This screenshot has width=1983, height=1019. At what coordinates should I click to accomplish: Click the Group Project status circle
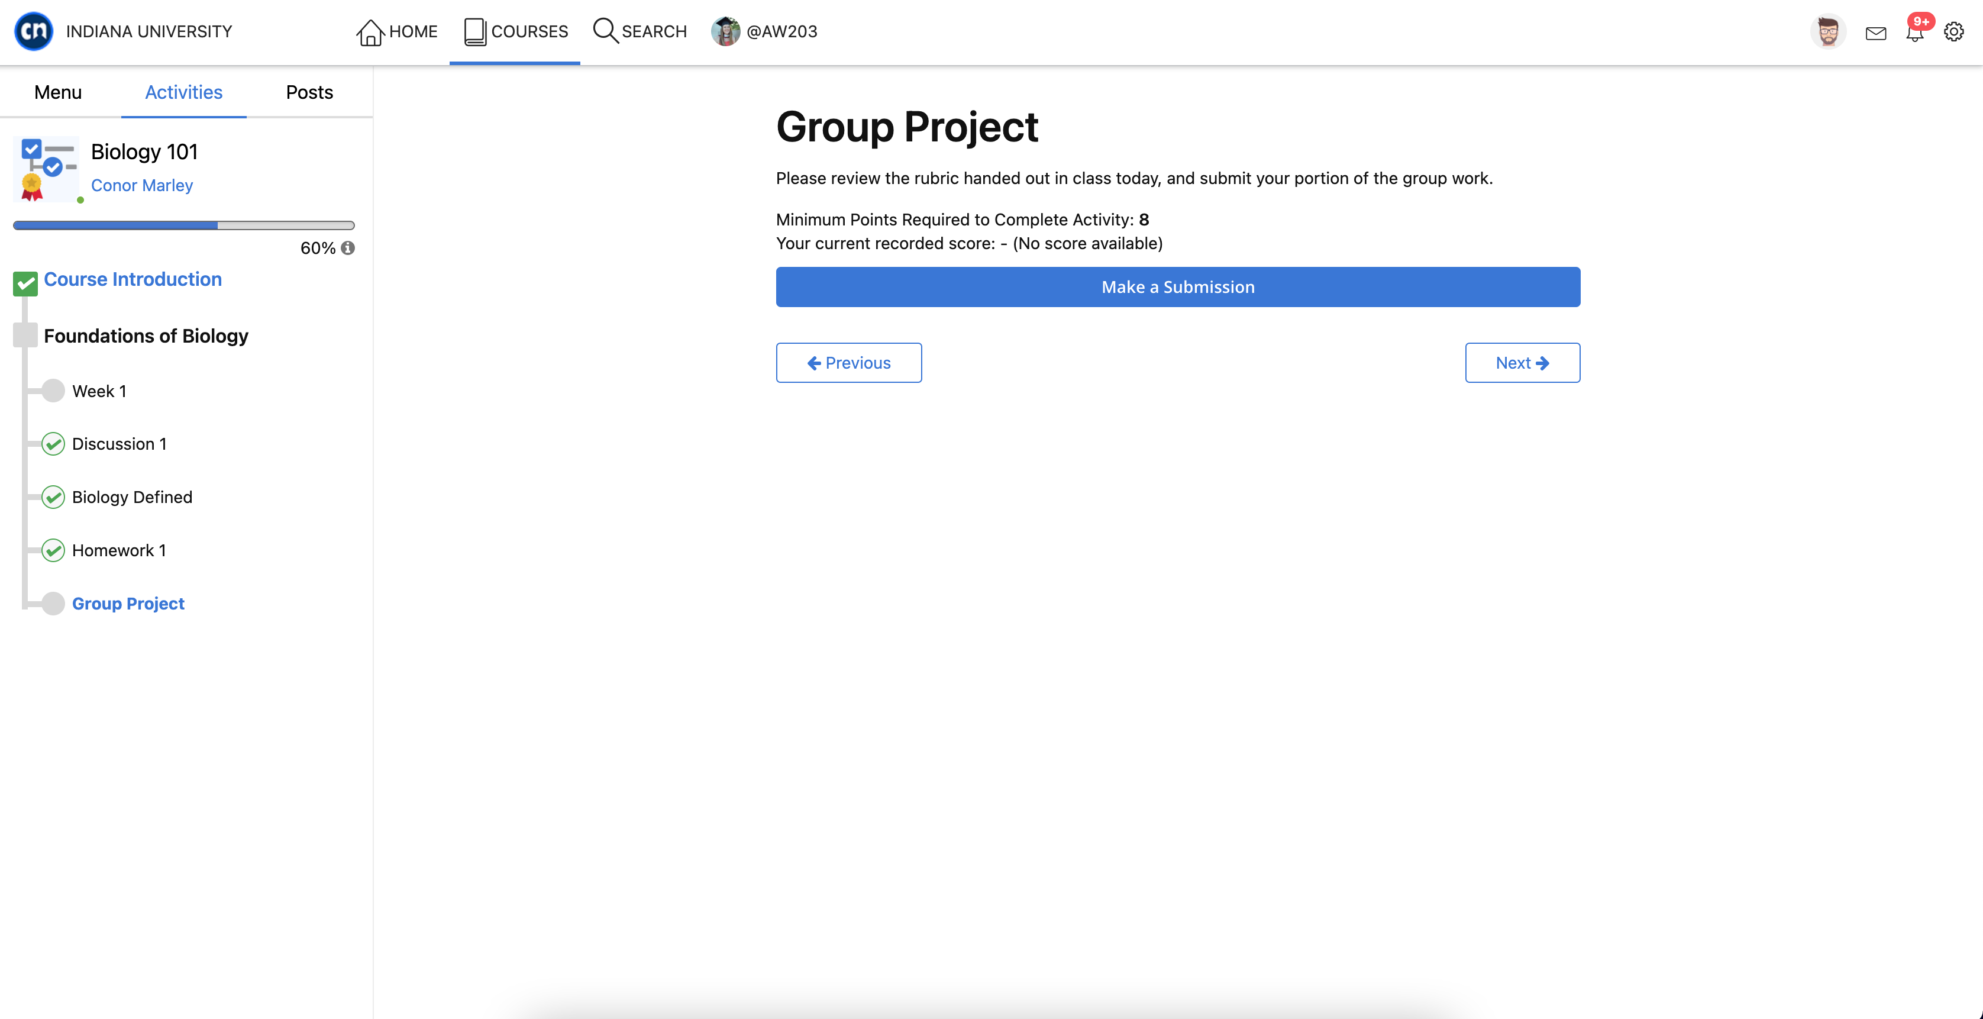tap(53, 603)
